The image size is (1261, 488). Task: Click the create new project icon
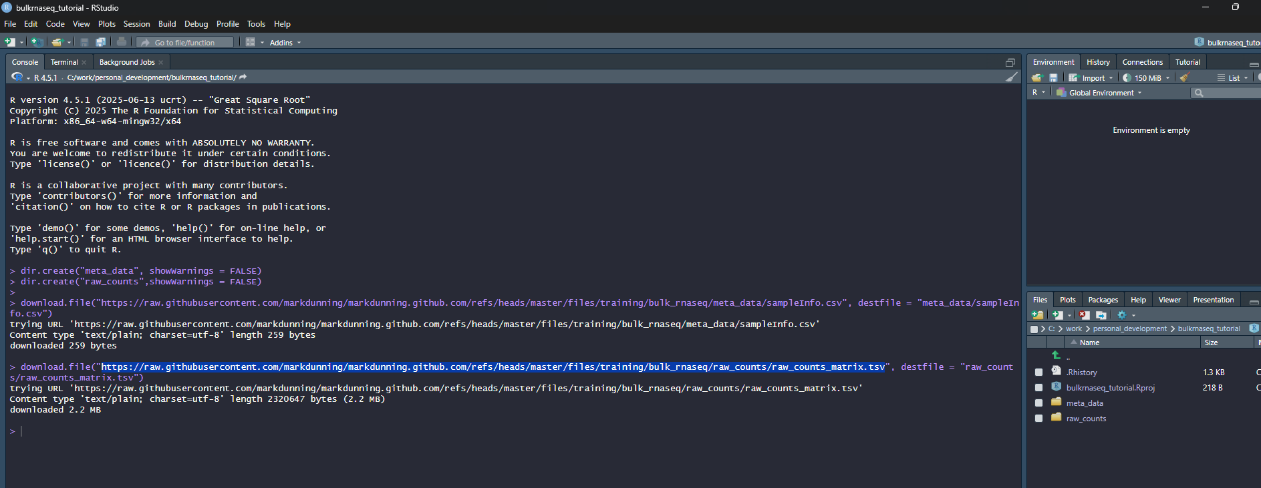tap(37, 42)
